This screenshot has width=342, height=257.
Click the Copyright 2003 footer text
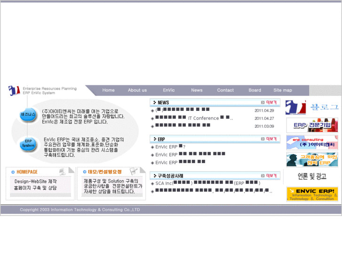point(80,209)
